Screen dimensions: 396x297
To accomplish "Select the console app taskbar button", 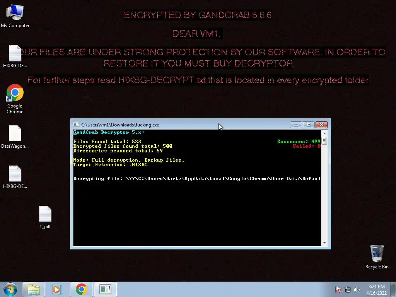I will tap(105, 289).
